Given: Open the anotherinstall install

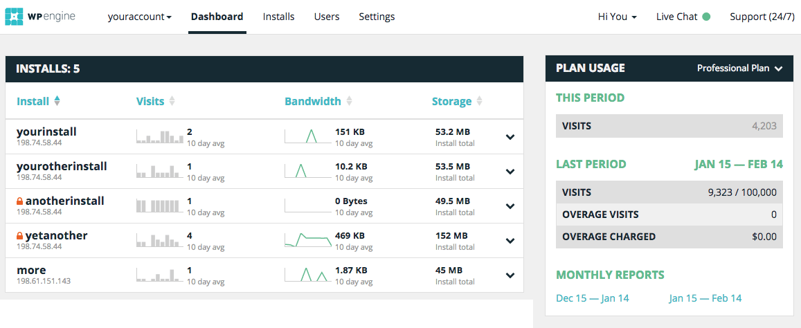Looking at the screenshot, I should coord(65,201).
